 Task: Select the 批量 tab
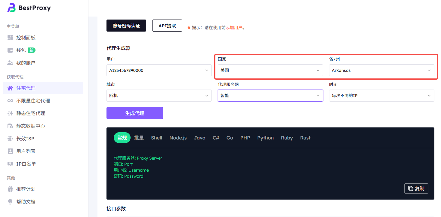click(139, 138)
